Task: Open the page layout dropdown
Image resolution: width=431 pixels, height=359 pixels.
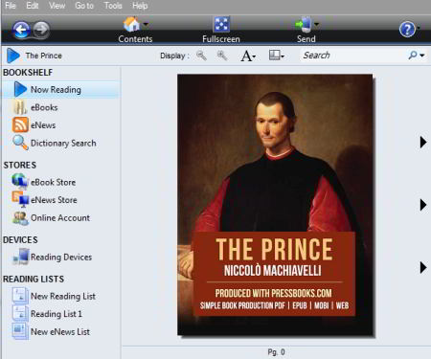Action: 277,56
